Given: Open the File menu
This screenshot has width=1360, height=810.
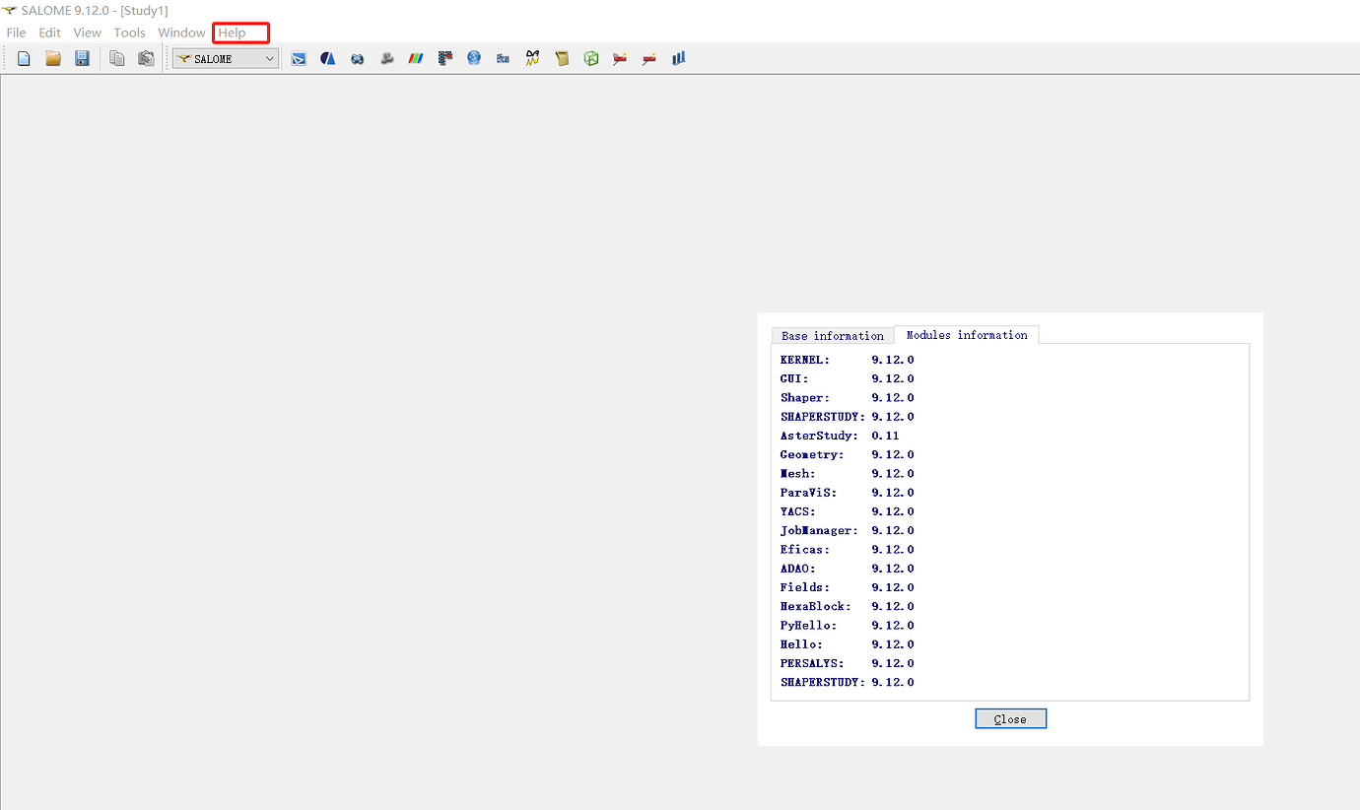Looking at the screenshot, I should tap(16, 33).
